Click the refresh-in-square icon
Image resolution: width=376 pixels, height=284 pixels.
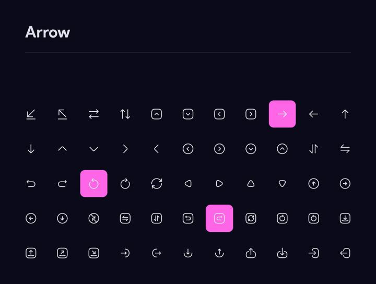click(x=251, y=218)
